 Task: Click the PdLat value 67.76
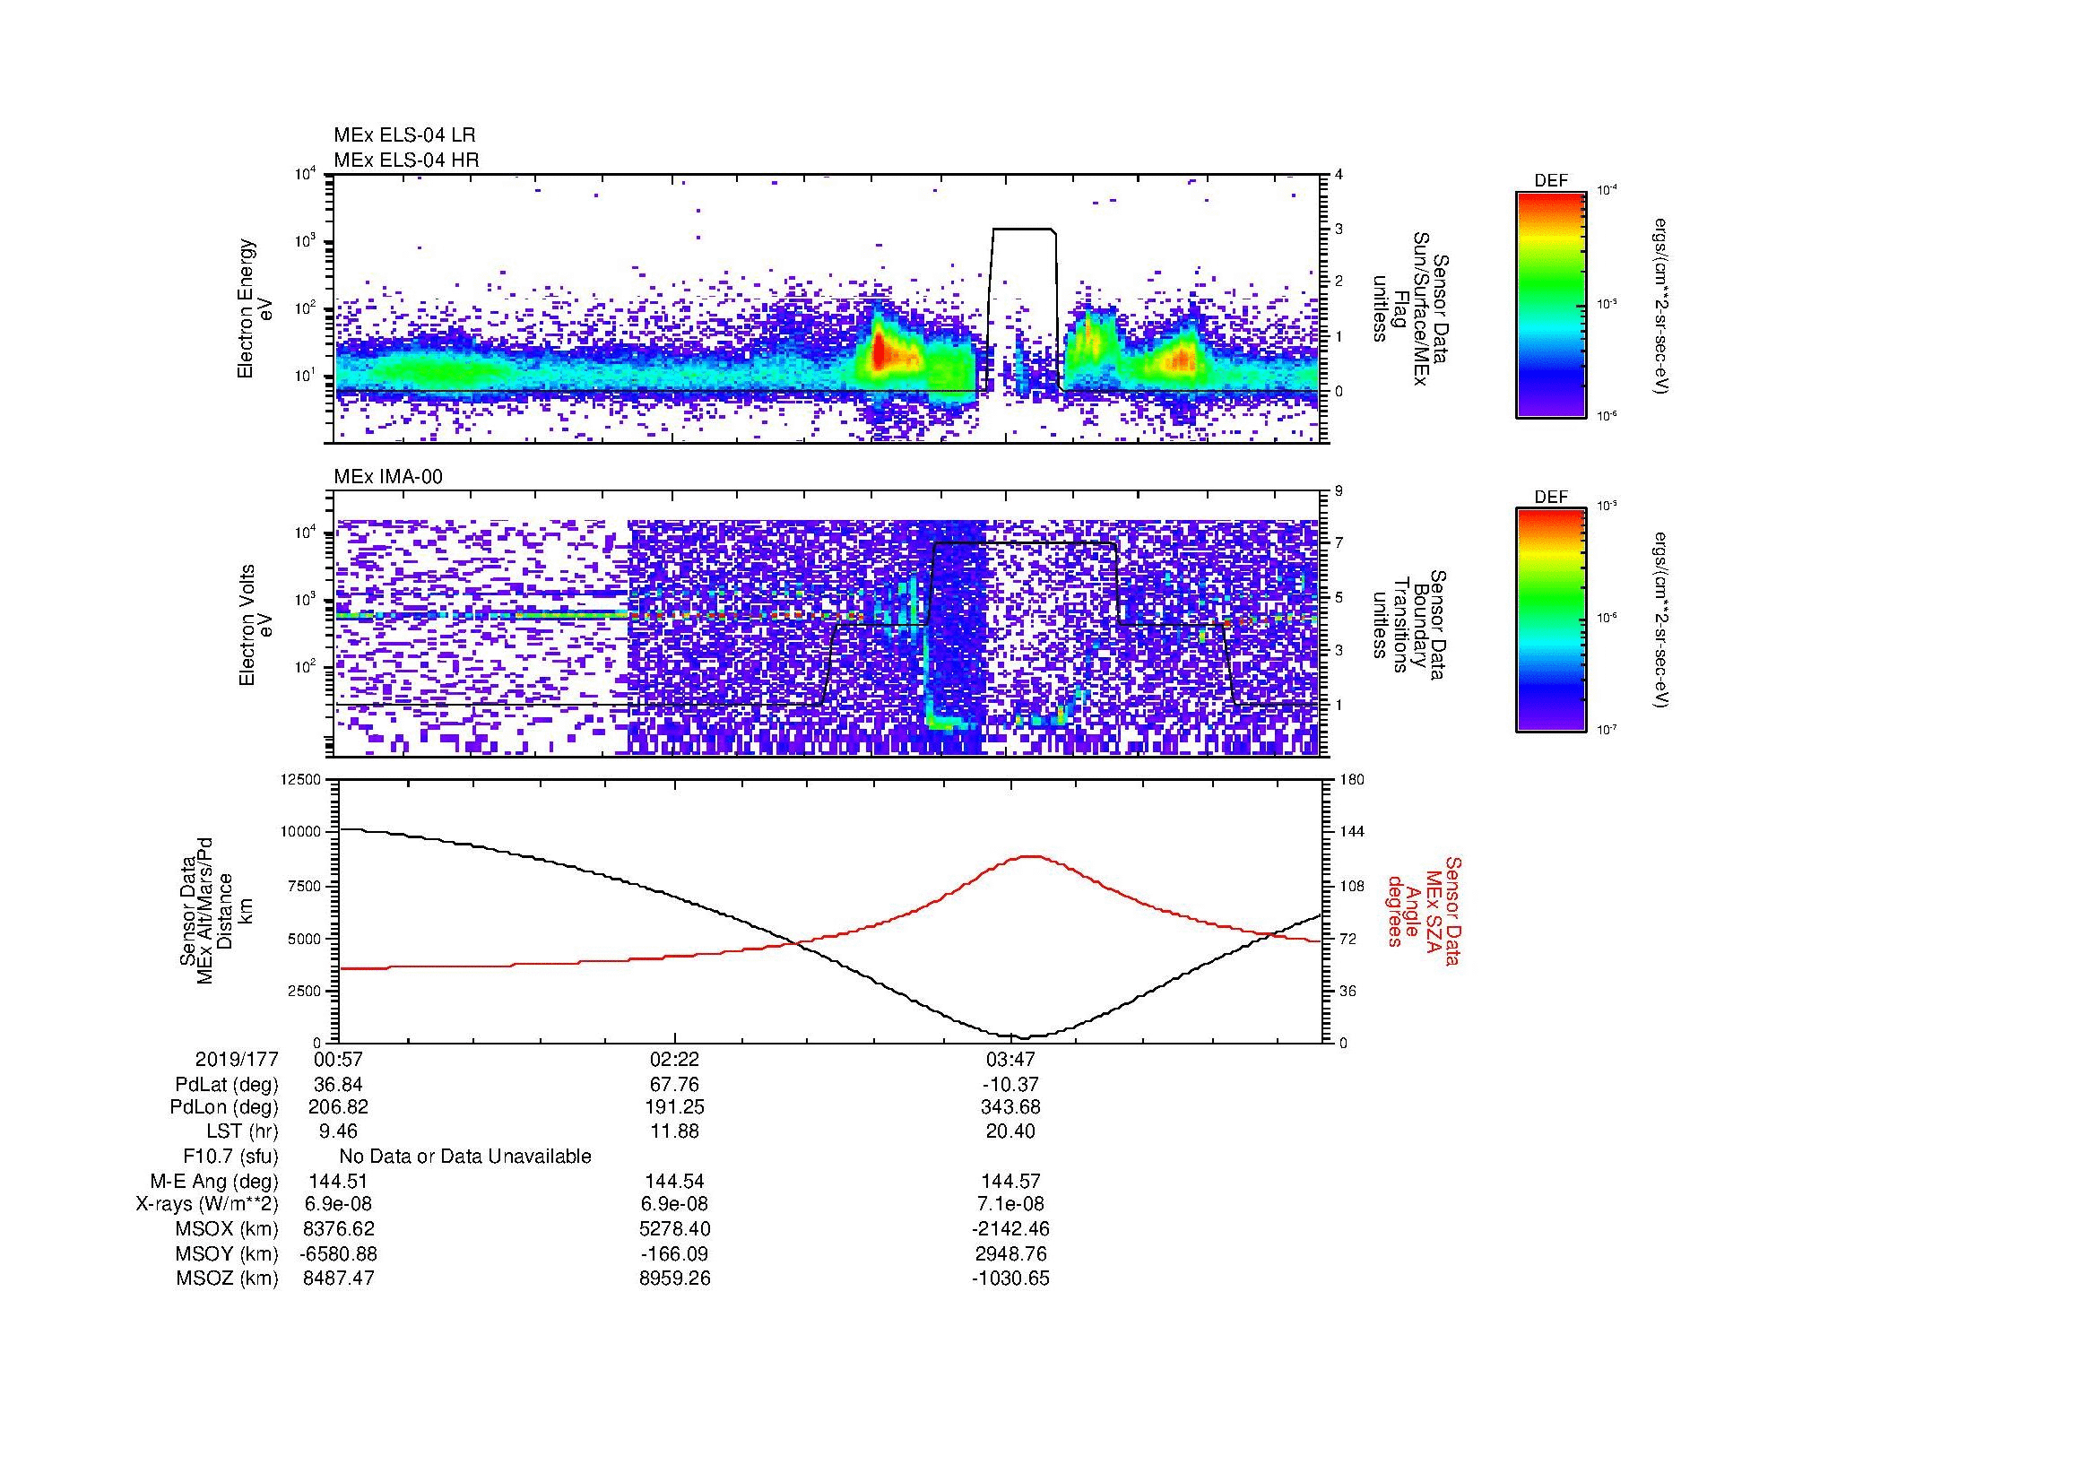tap(674, 1085)
